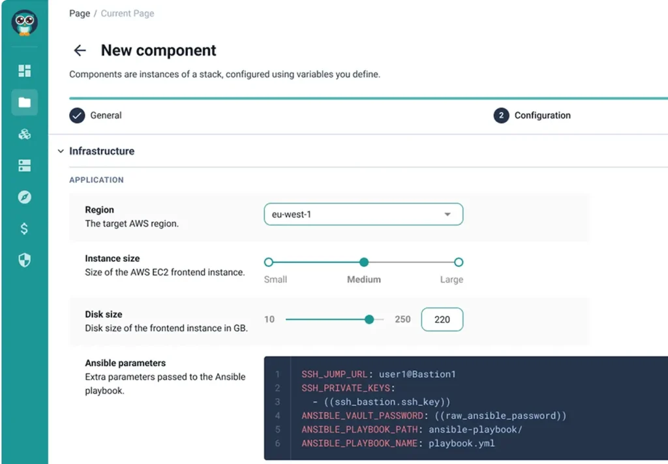This screenshot has height=464, width=668.
Task: Open the dollar sign cost icon
Action: (24, 228)
